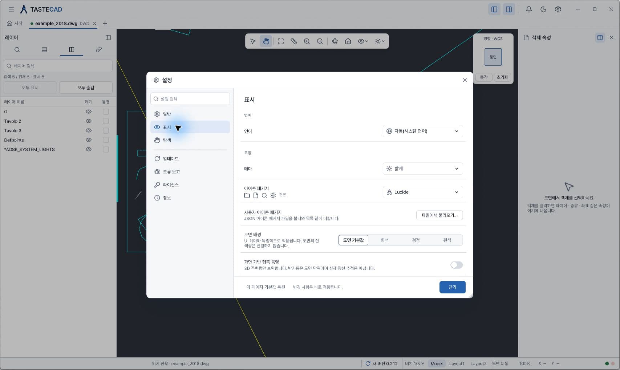Click the fit-to-extents frame icon

pyautogui.click(x=281, y=41)
